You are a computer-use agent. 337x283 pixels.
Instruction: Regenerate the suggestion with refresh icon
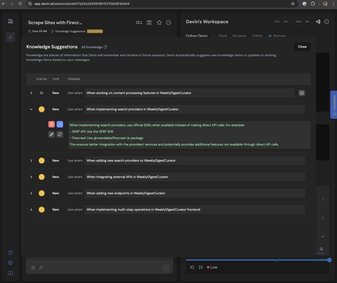[x=60, y=134]
